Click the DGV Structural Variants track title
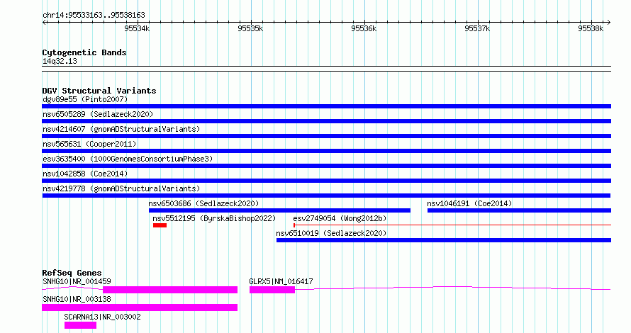 tap(99, 91)
